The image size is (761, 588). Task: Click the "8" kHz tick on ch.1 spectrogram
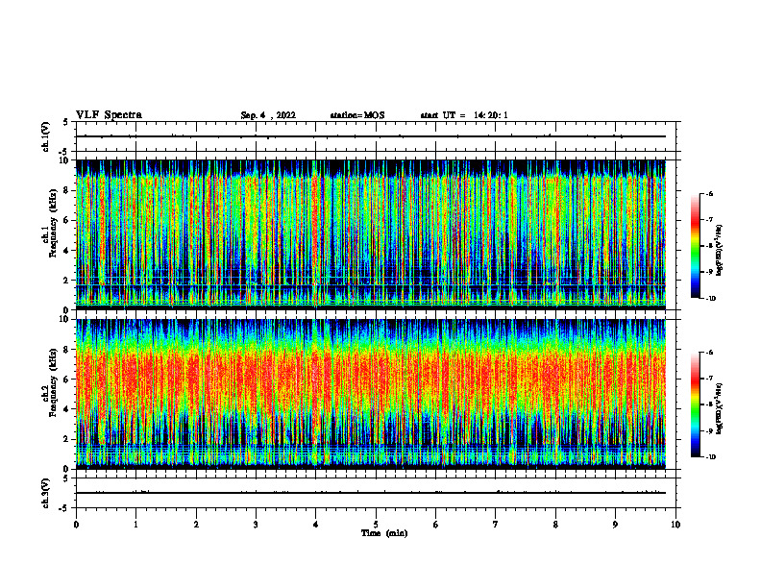(67, 190)
